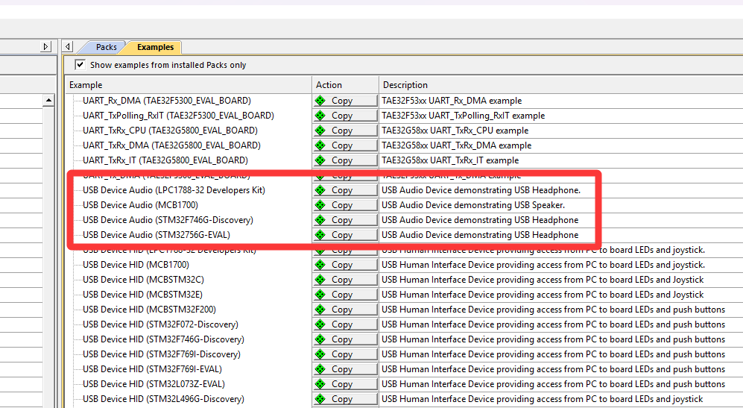Click description 'TAE32G58xx UART_TxRx_IT example'
The width and height of the screenshot is (743, 408).
450,160
